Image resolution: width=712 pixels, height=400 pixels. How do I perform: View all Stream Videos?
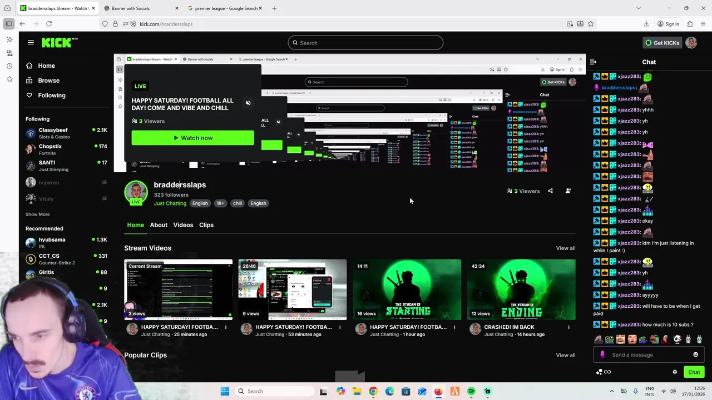(x=565, y=248)
